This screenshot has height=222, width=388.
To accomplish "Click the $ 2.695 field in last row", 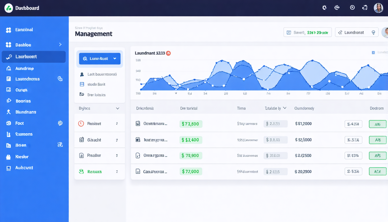I will 276,171.
